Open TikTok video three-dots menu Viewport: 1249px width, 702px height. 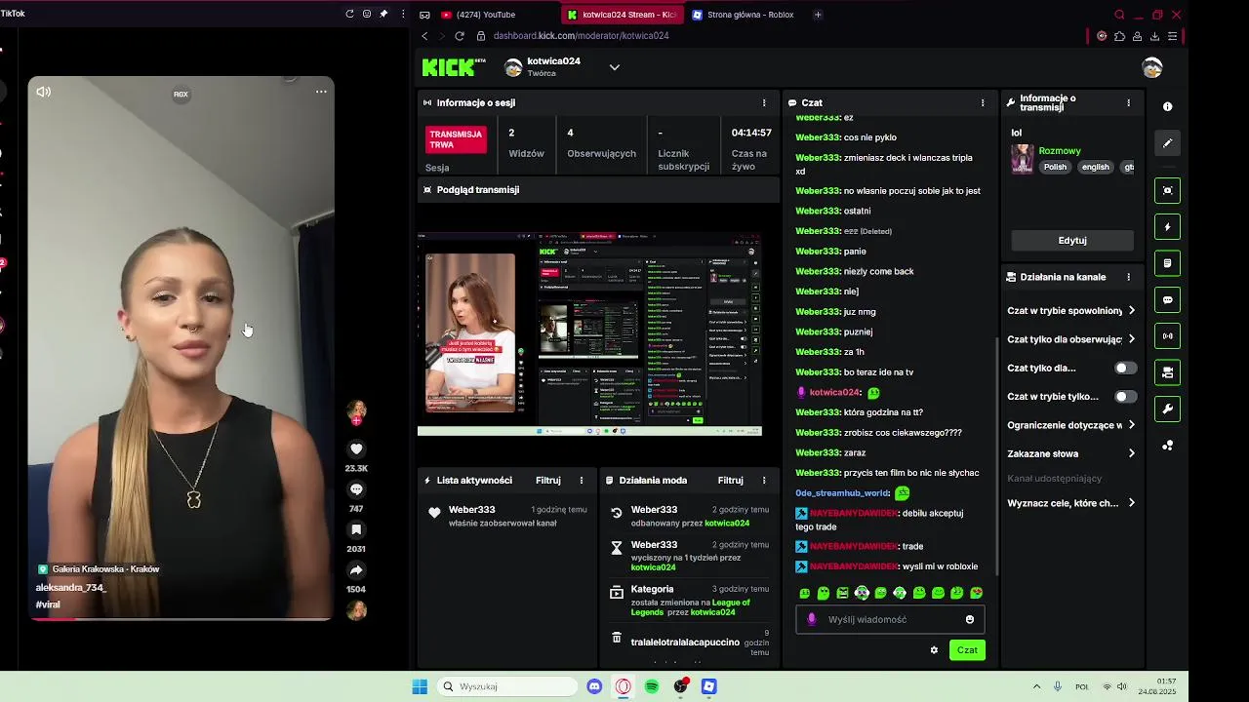[321, 92]
